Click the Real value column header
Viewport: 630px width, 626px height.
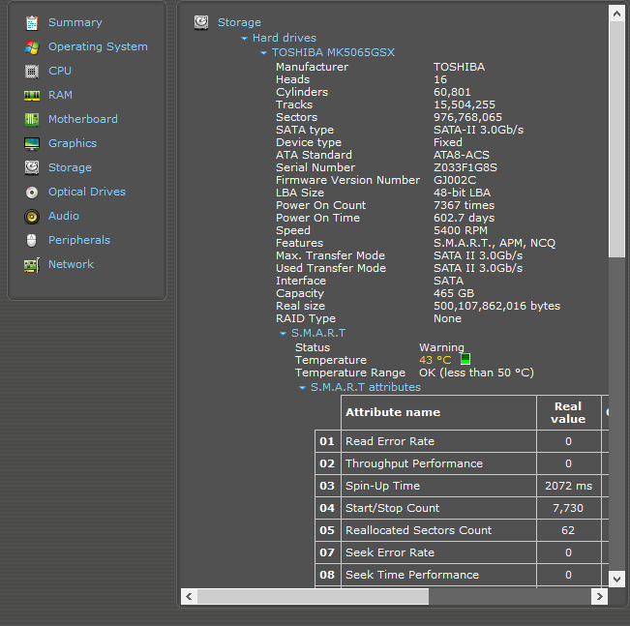pyautogui.click(x=568, y=413)
